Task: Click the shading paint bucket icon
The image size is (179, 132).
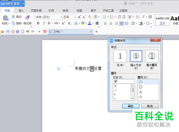Action: (141, 23)
